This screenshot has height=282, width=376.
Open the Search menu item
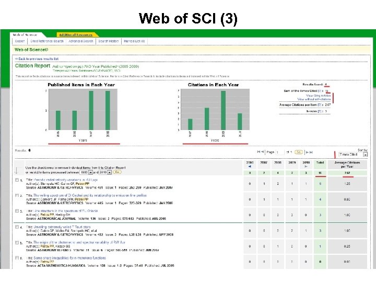click(20, 41)
